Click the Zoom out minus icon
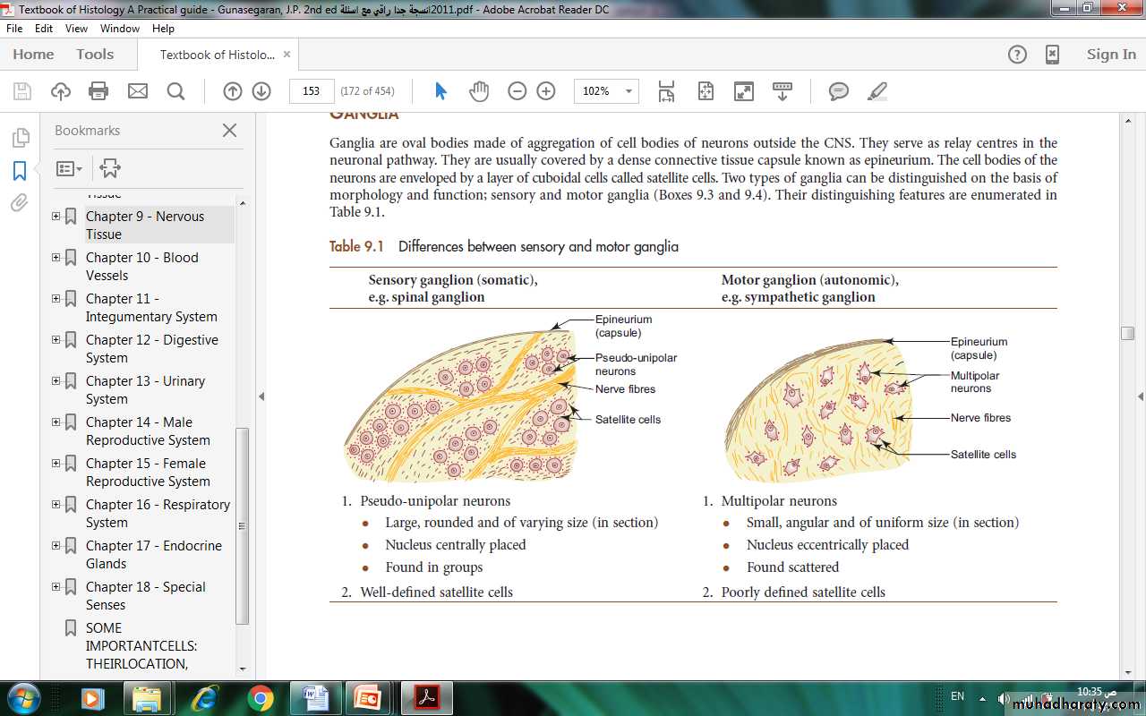Viewport: 1146px width, 716px height. pos(517,91)
